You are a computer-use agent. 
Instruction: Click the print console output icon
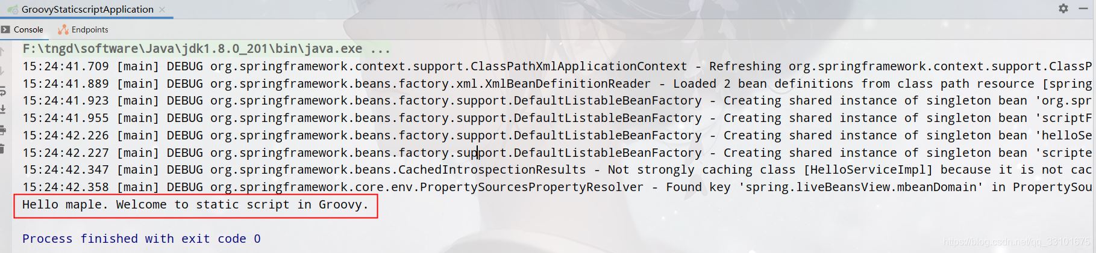click(x=2, y=129)
